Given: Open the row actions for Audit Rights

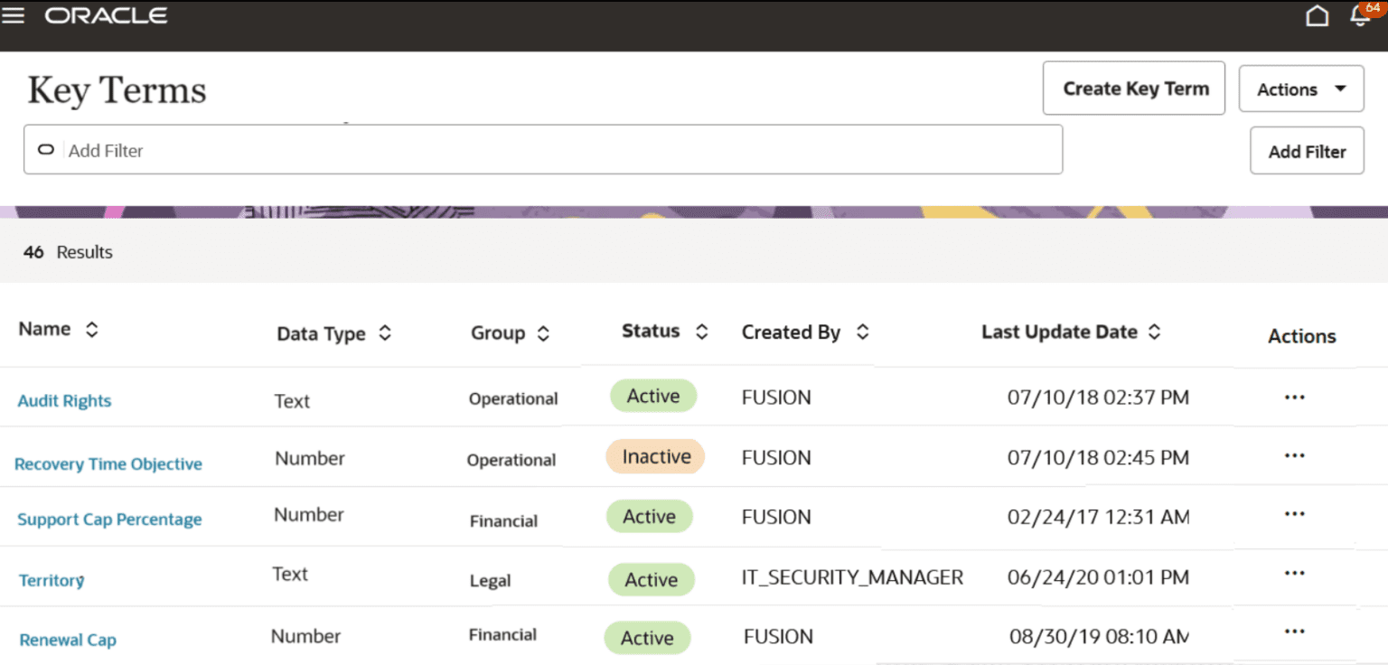Looking at the screenshot, I should 1294,397.
